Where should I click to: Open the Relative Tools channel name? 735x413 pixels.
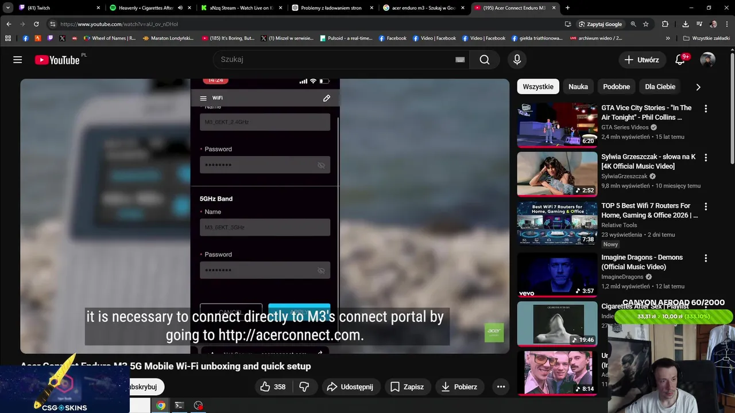[619, 225]
